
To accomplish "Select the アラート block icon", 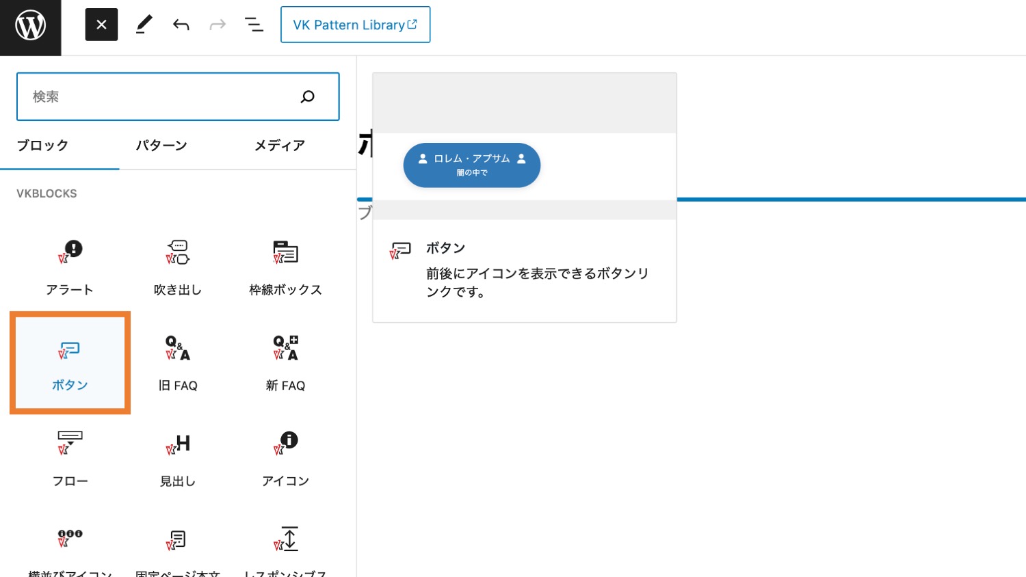I will (x=70, y=267).
